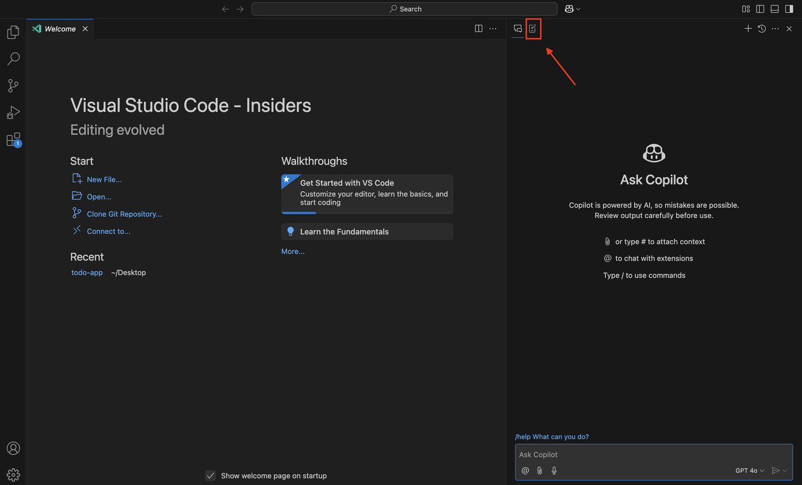Click the Copilot Edits icon highlighted in red
802x485 pixels.
click(x=533, y=28)
